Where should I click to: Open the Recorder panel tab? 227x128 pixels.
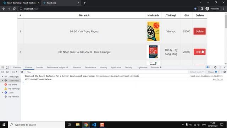pos(156,68)
